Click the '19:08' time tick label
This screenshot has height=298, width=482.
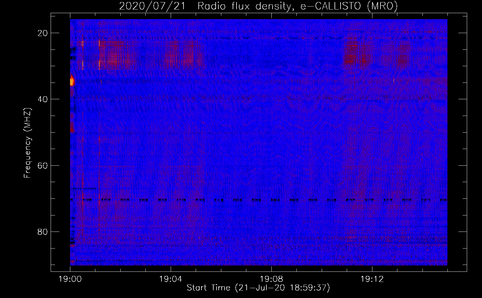tap(271, 279)
